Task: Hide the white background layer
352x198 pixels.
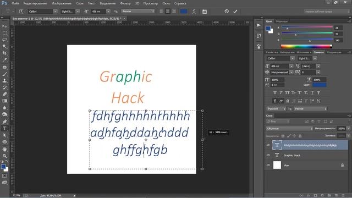Action: click(268, 165)
